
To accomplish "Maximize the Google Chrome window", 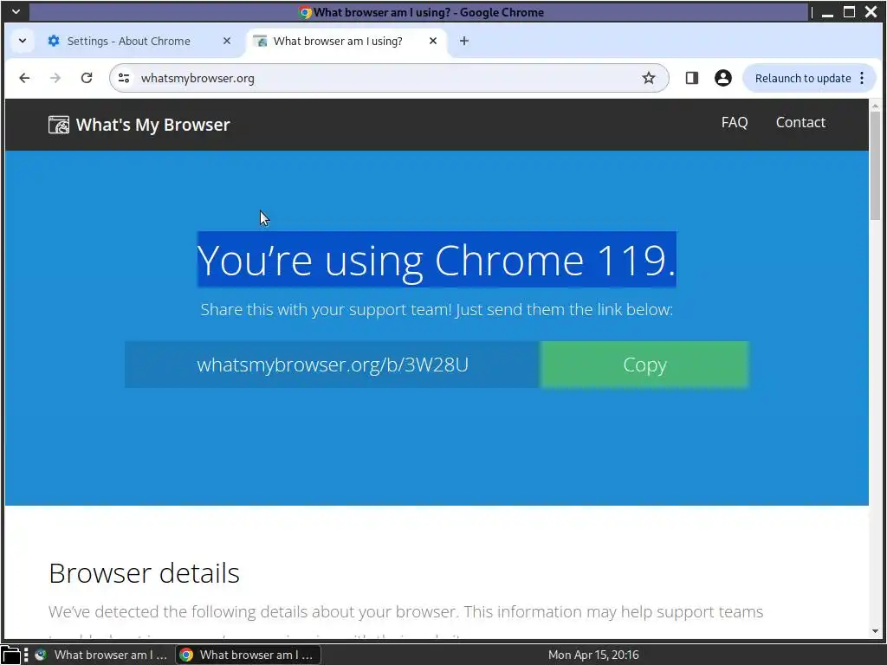I will click(x=849, y=12).
